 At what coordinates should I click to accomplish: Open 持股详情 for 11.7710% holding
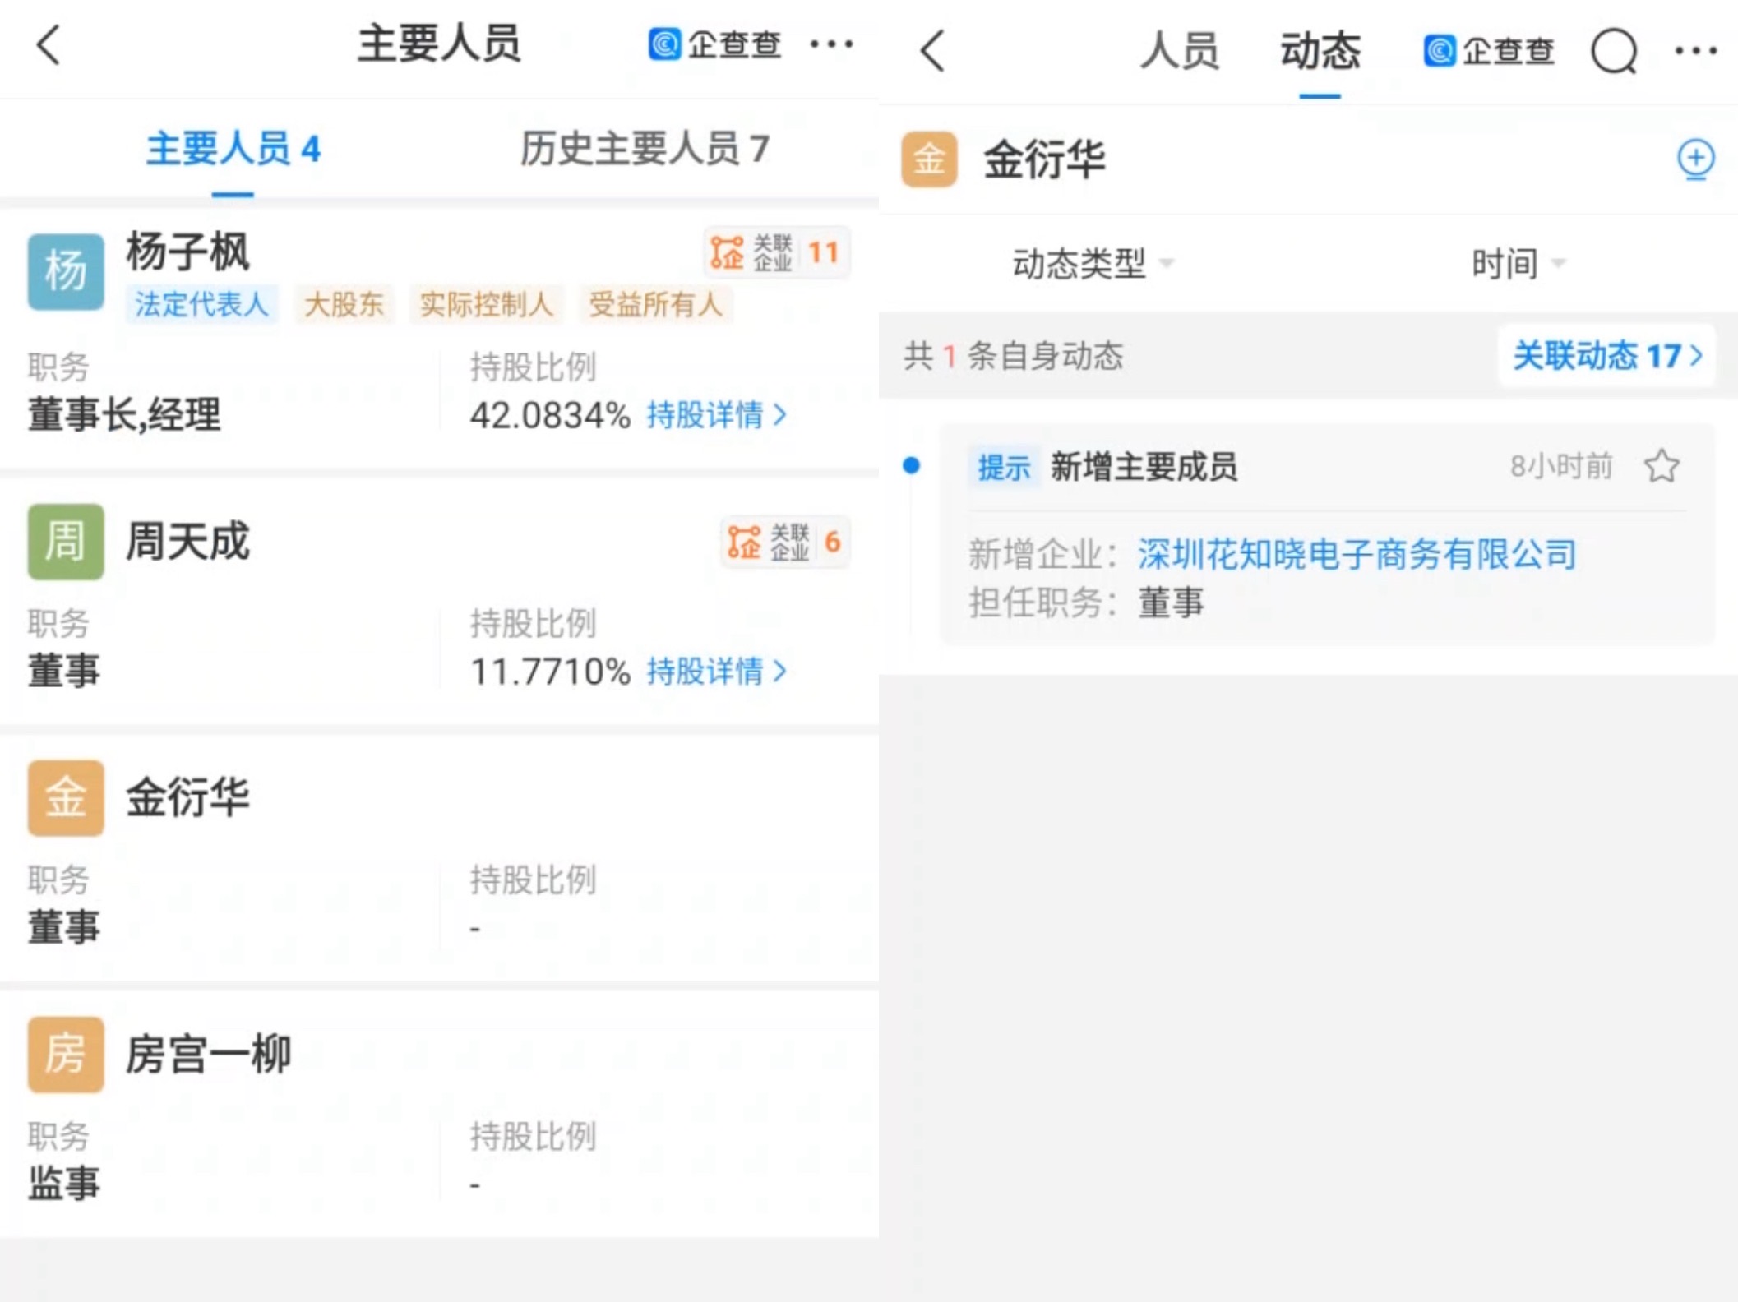715,672
